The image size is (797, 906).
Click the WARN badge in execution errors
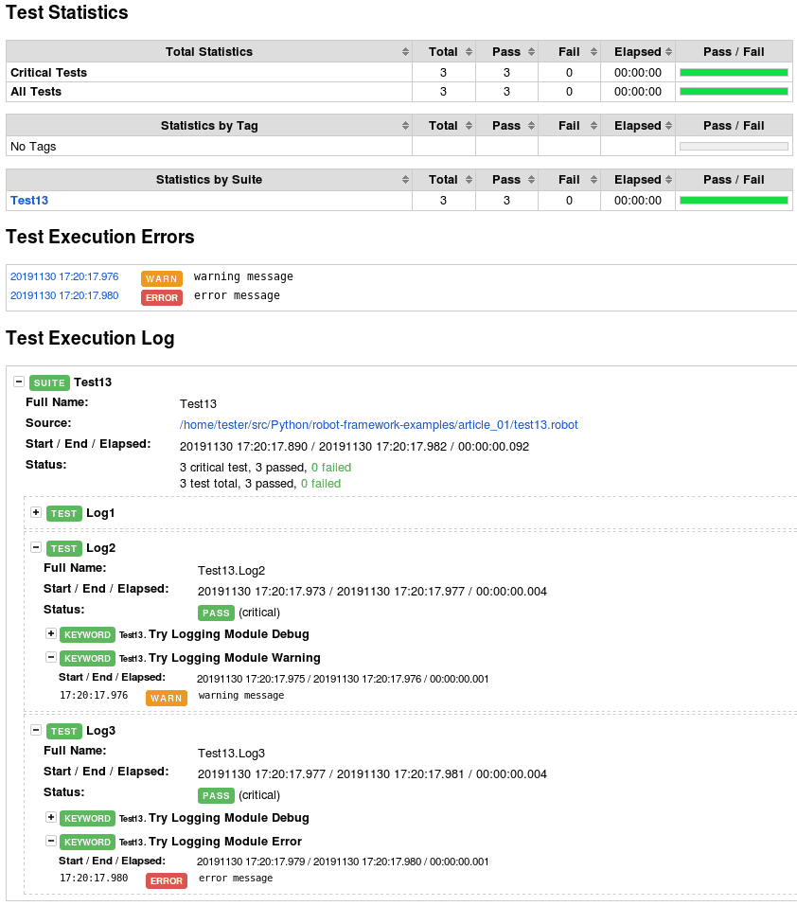point(162,278)
